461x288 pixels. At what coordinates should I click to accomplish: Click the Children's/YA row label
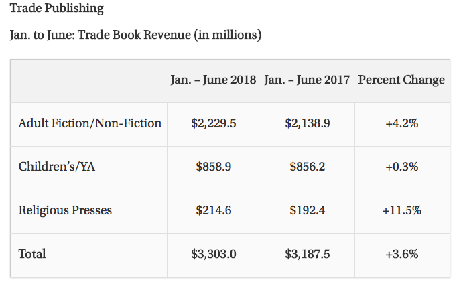click(57, 167)
